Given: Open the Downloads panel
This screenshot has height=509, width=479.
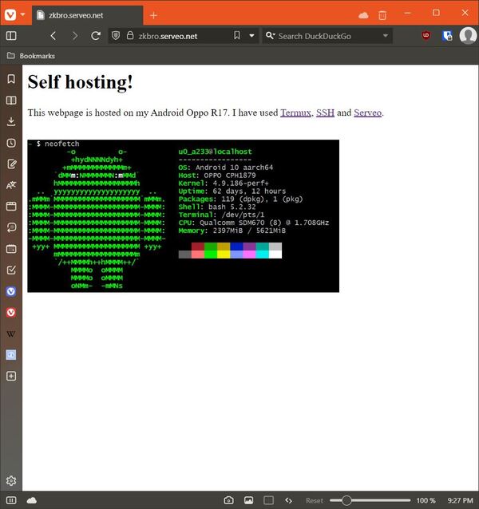Looking at the screenshot, I should [x=11, y=121].
